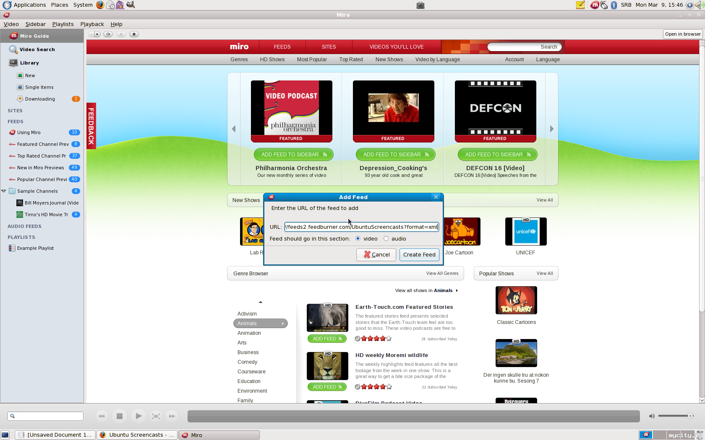Go back in the Miro Guide browser toolbar
The height and width of the screenshot is (440, 705).
tap(91, 34)
